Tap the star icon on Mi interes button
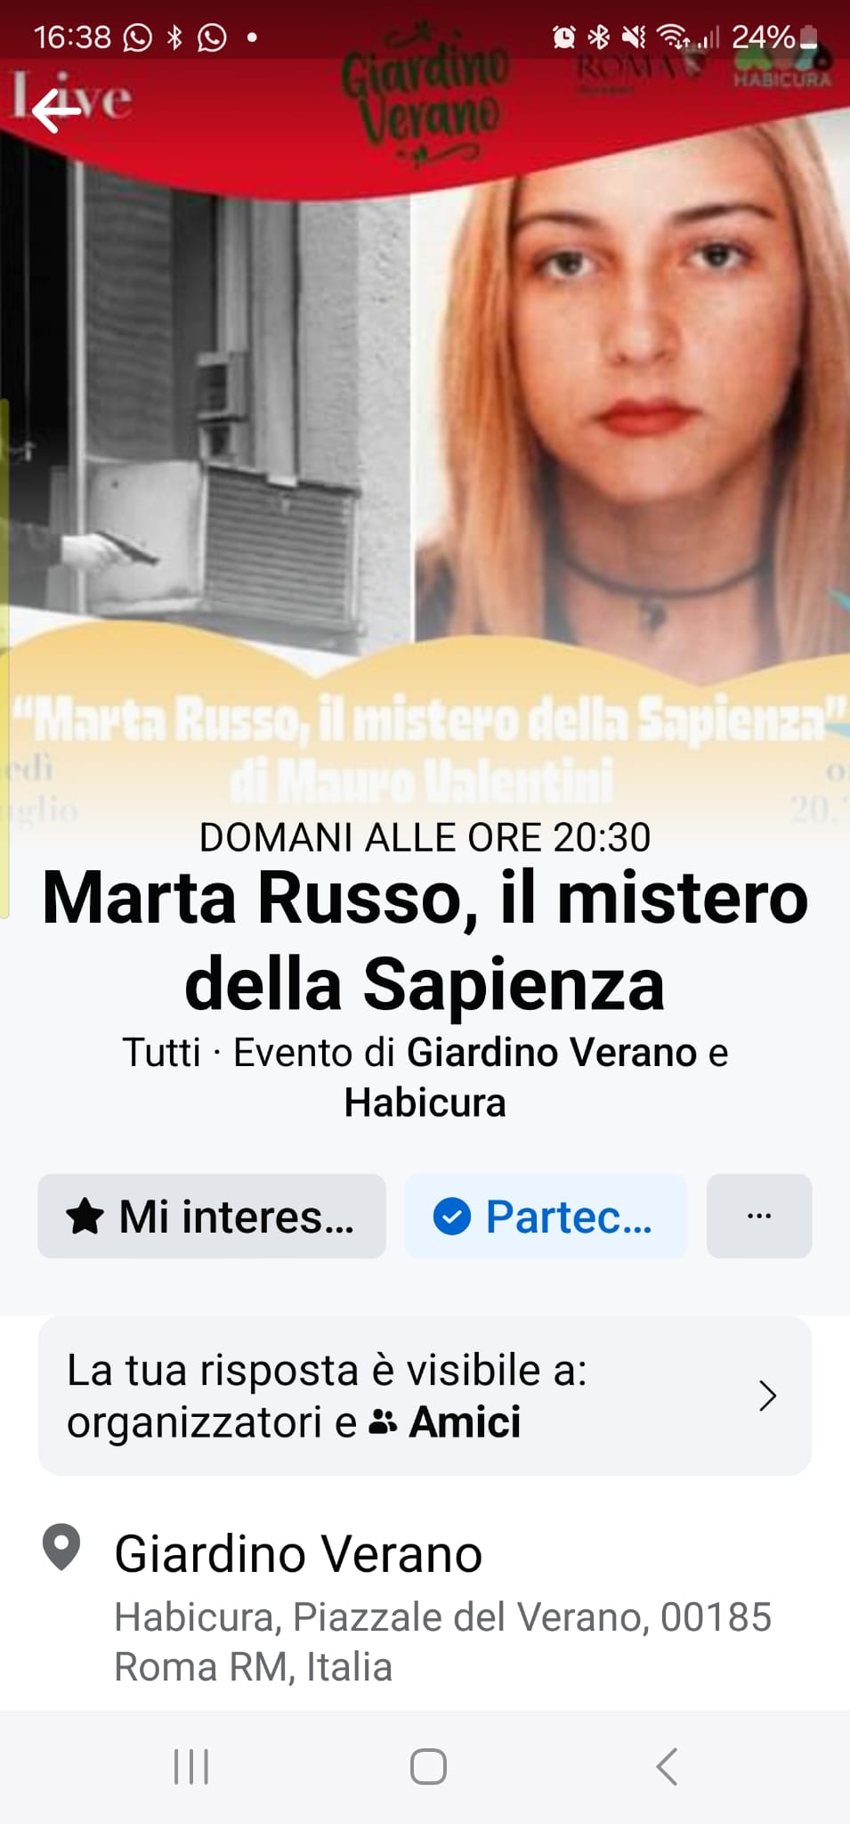Screen dimensions: 850x1824 pos(85,1216)
